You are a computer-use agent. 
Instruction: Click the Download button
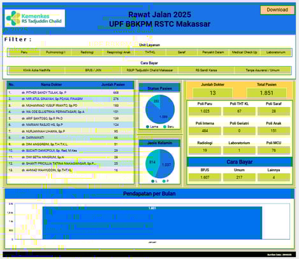click(x=277, y=10)
